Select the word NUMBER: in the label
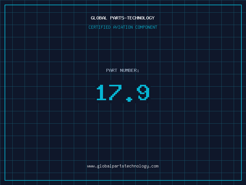The width and height of the screenshot is (246, 185). click(129, 70)
